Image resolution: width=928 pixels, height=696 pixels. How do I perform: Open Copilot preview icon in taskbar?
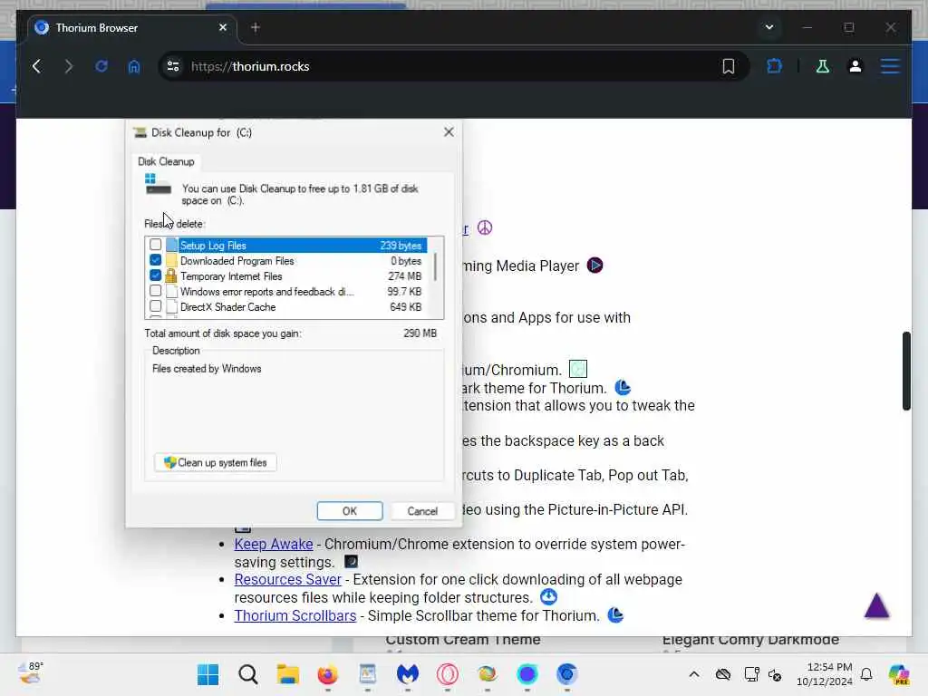coord(899,674)
